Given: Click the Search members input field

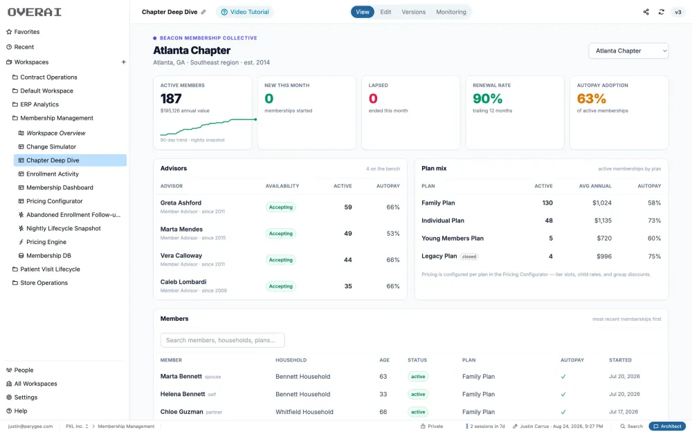Looking at the screenshot, I should pyautogui.click(x=222, y=340).
